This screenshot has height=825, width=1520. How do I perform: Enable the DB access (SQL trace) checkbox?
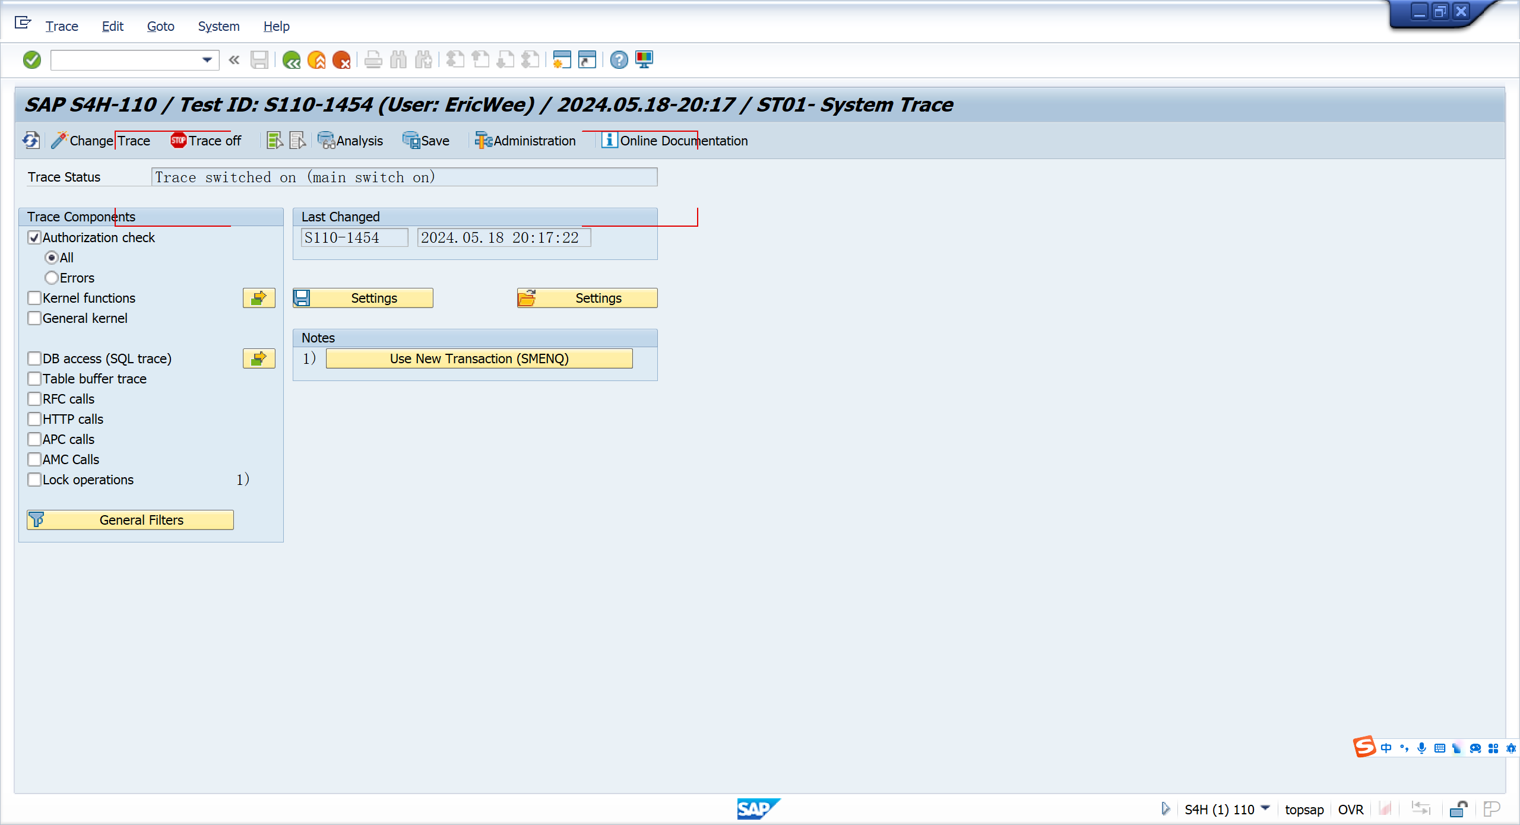pos(34,359)
